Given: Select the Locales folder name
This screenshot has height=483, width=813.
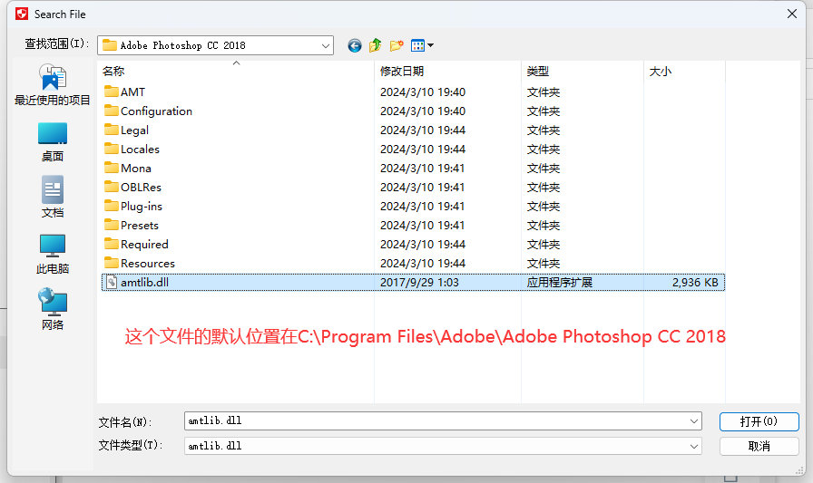Looking at the screenshot, I should (140, 150).
